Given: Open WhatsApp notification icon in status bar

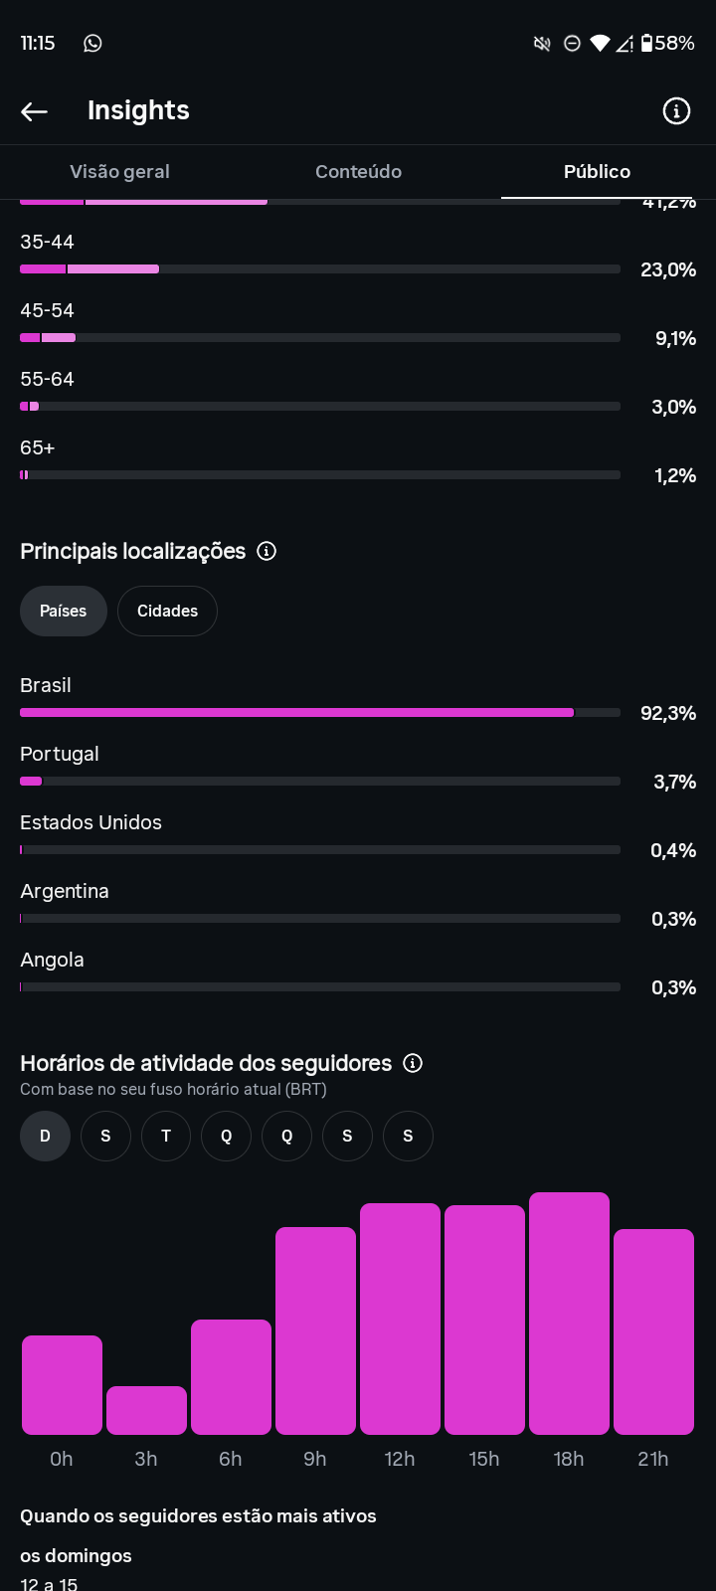Looking at the screenshot, I should point(92,43).
